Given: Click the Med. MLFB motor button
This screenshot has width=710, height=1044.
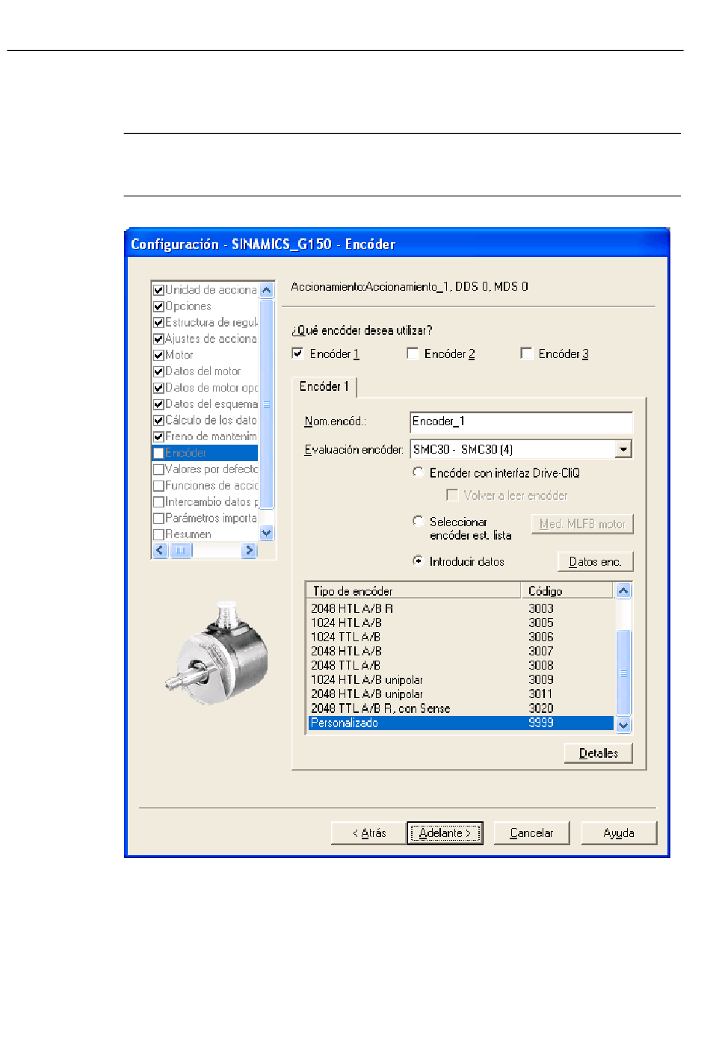Looking at the screenshot, I should pyautogui.click(x=582, y=524).
